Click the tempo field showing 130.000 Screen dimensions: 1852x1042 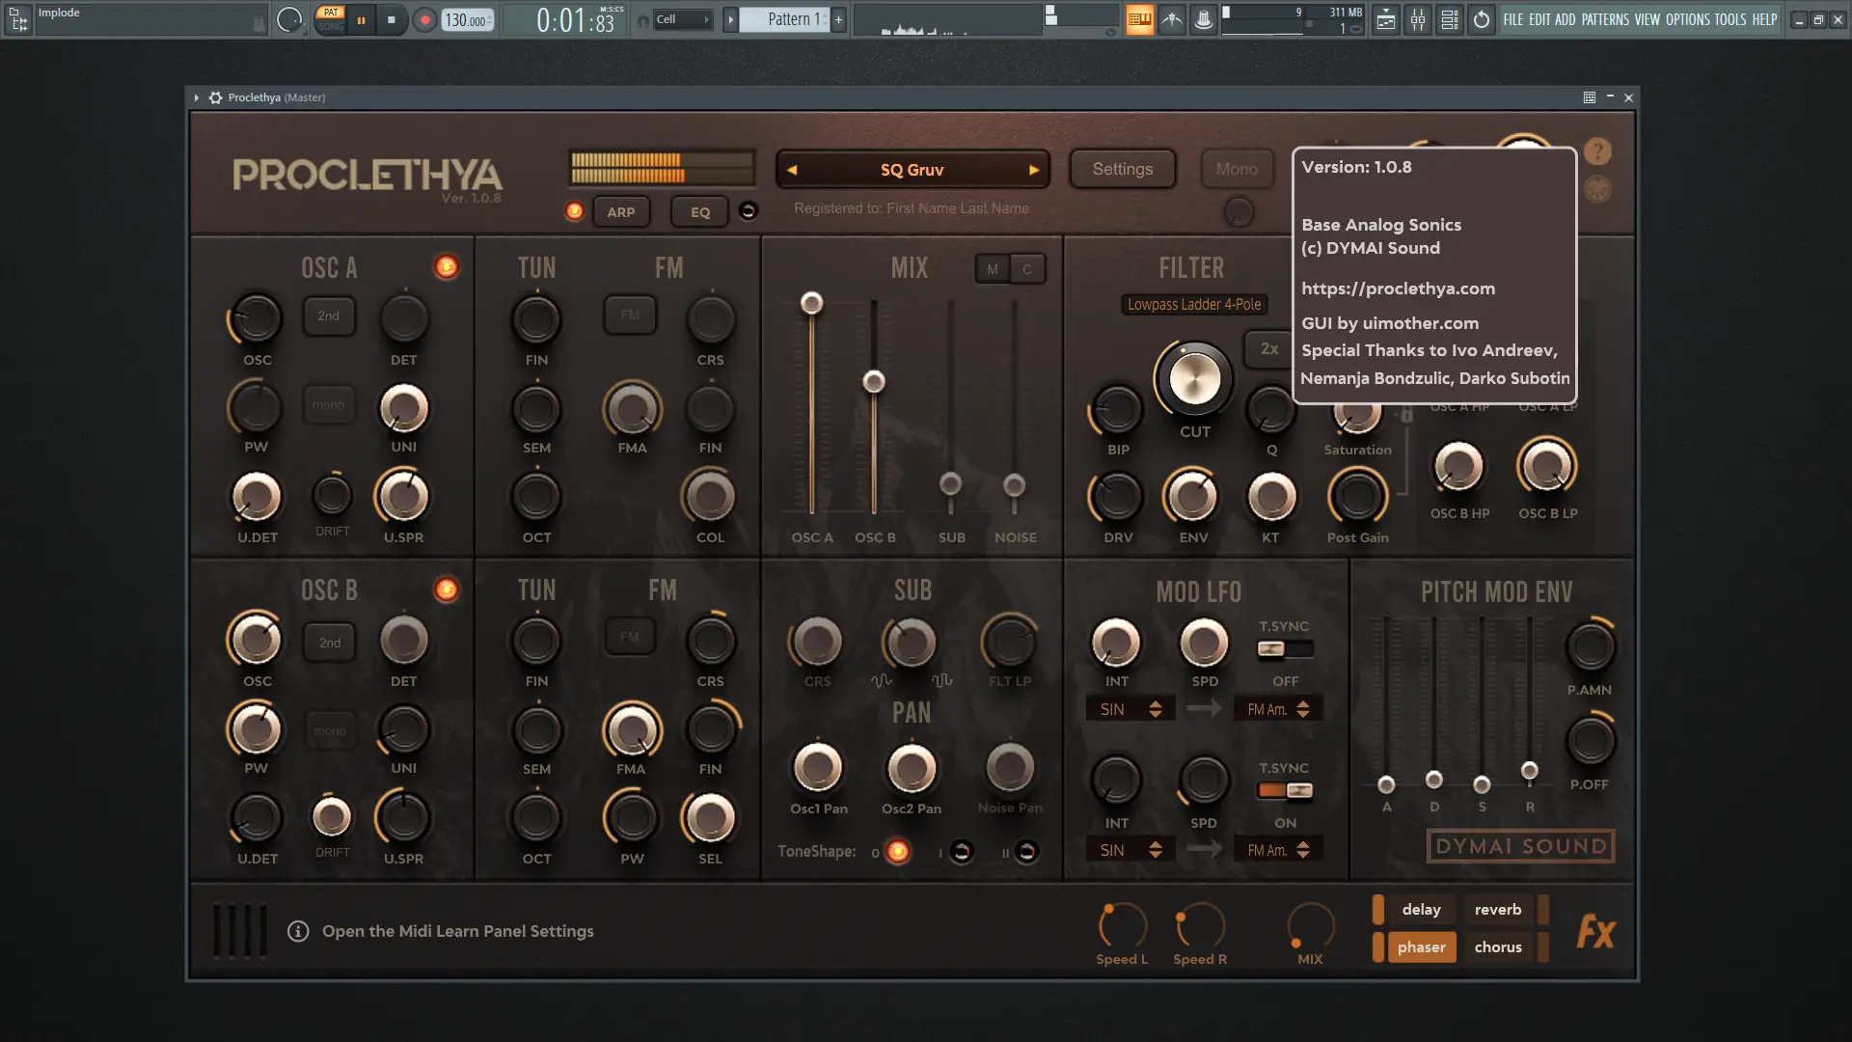(x=467, y=20)
